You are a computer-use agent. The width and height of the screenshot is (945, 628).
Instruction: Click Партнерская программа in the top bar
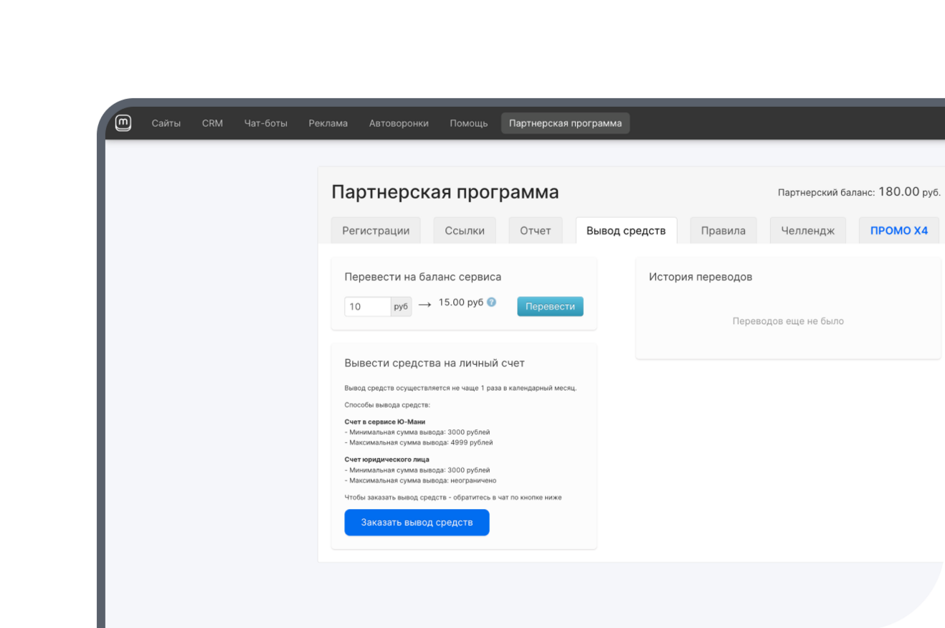(x=566, y=123)
